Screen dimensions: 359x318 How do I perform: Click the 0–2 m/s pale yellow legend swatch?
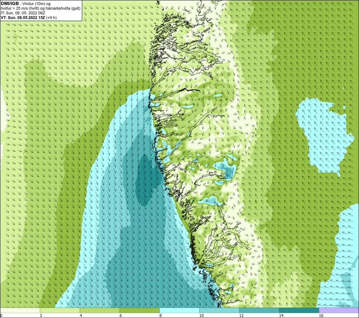click(20, 310)
